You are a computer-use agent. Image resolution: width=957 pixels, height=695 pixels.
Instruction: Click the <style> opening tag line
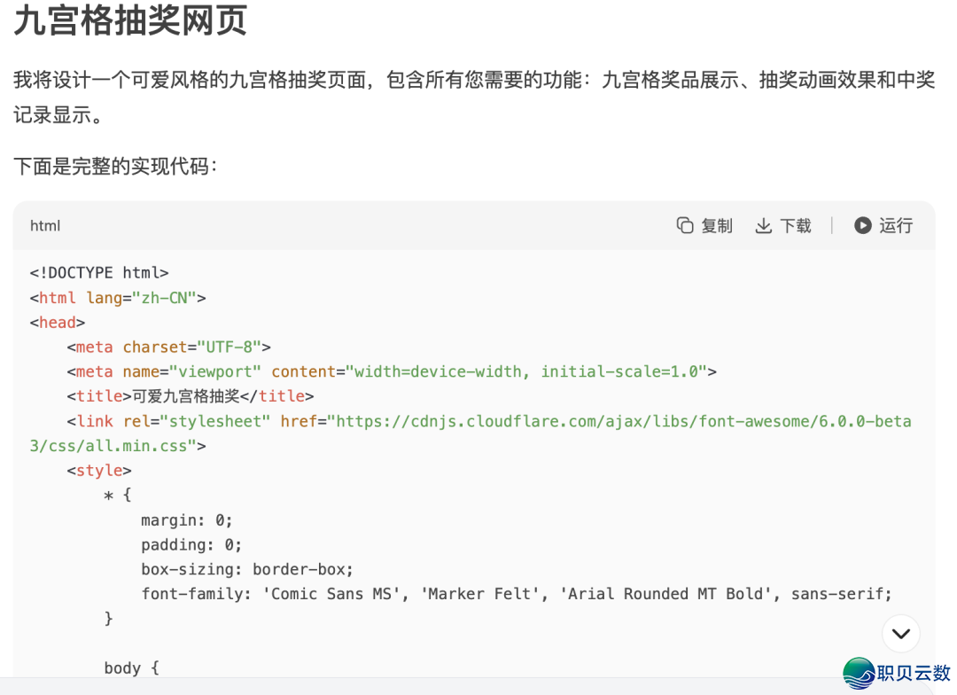point(99,470)
